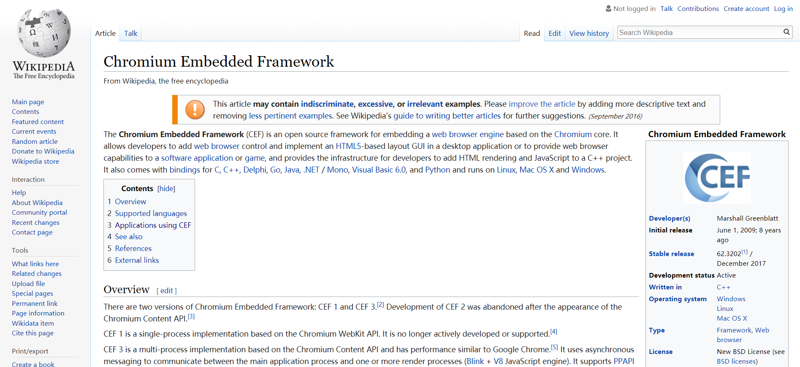Screen dimensions: 800x367
Task: Click Create account link
Action: [746, 8]
